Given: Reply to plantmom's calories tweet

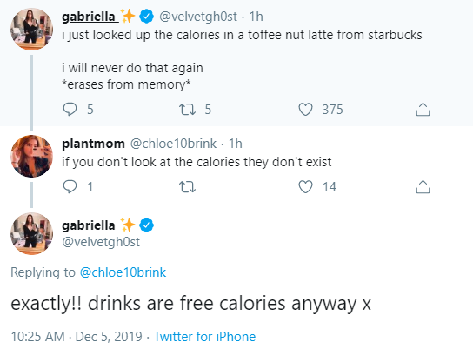Looking at the screenshot, I should 70,186.
